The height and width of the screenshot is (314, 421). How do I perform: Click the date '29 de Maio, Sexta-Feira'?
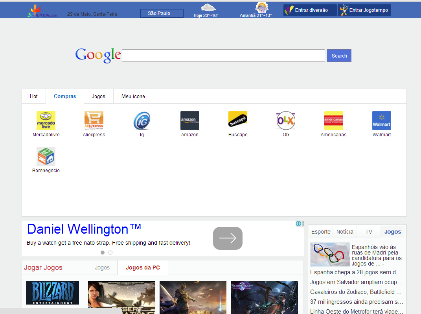pos(92,14)
